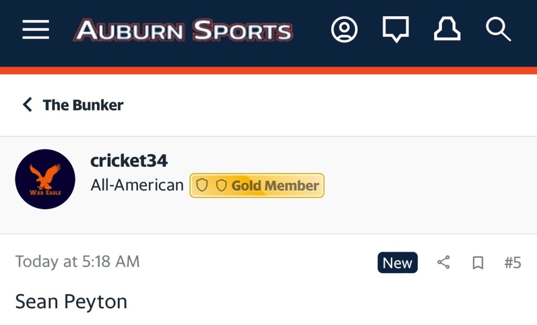
Task: Open the conversations speech bubble icon
Action: (395, 30)
